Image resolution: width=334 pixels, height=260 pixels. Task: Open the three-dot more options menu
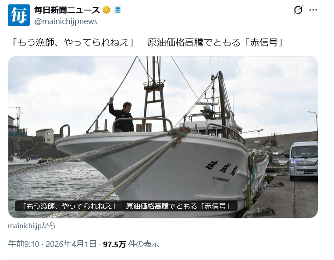point(313,10)
